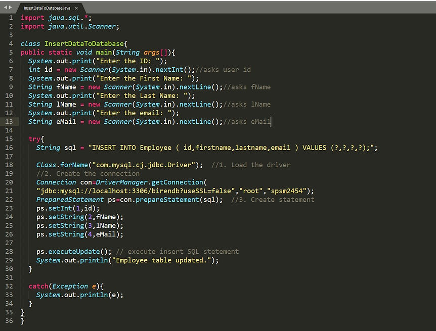Viewport: 436px width, 331px height.
Task: Click the '//asks eMail' comment
Action: click(247, 122)
